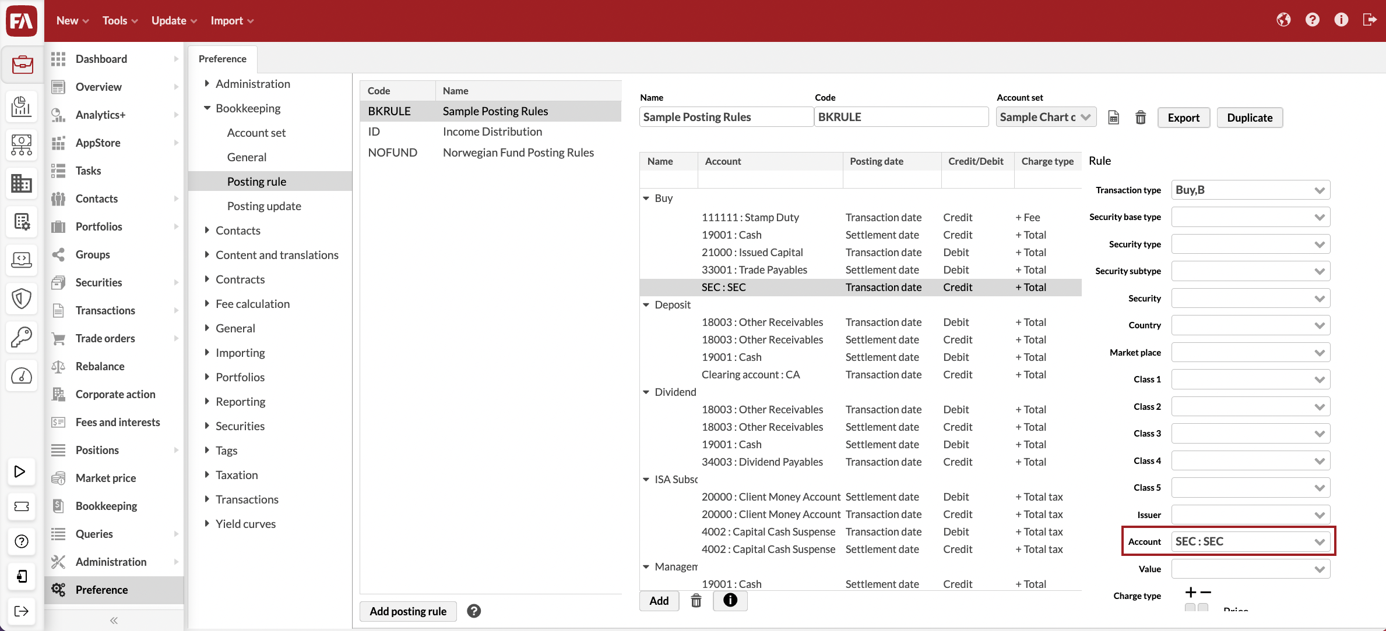Click the circled question mark in left rail
Screen dimensions: 1386x631
(21, 541)
